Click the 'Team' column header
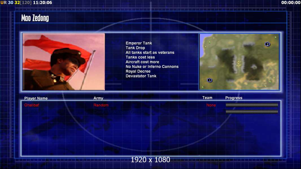301x169 pixels. point(207,98)
